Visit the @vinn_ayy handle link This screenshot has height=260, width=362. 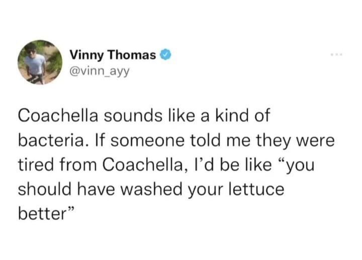99,72
